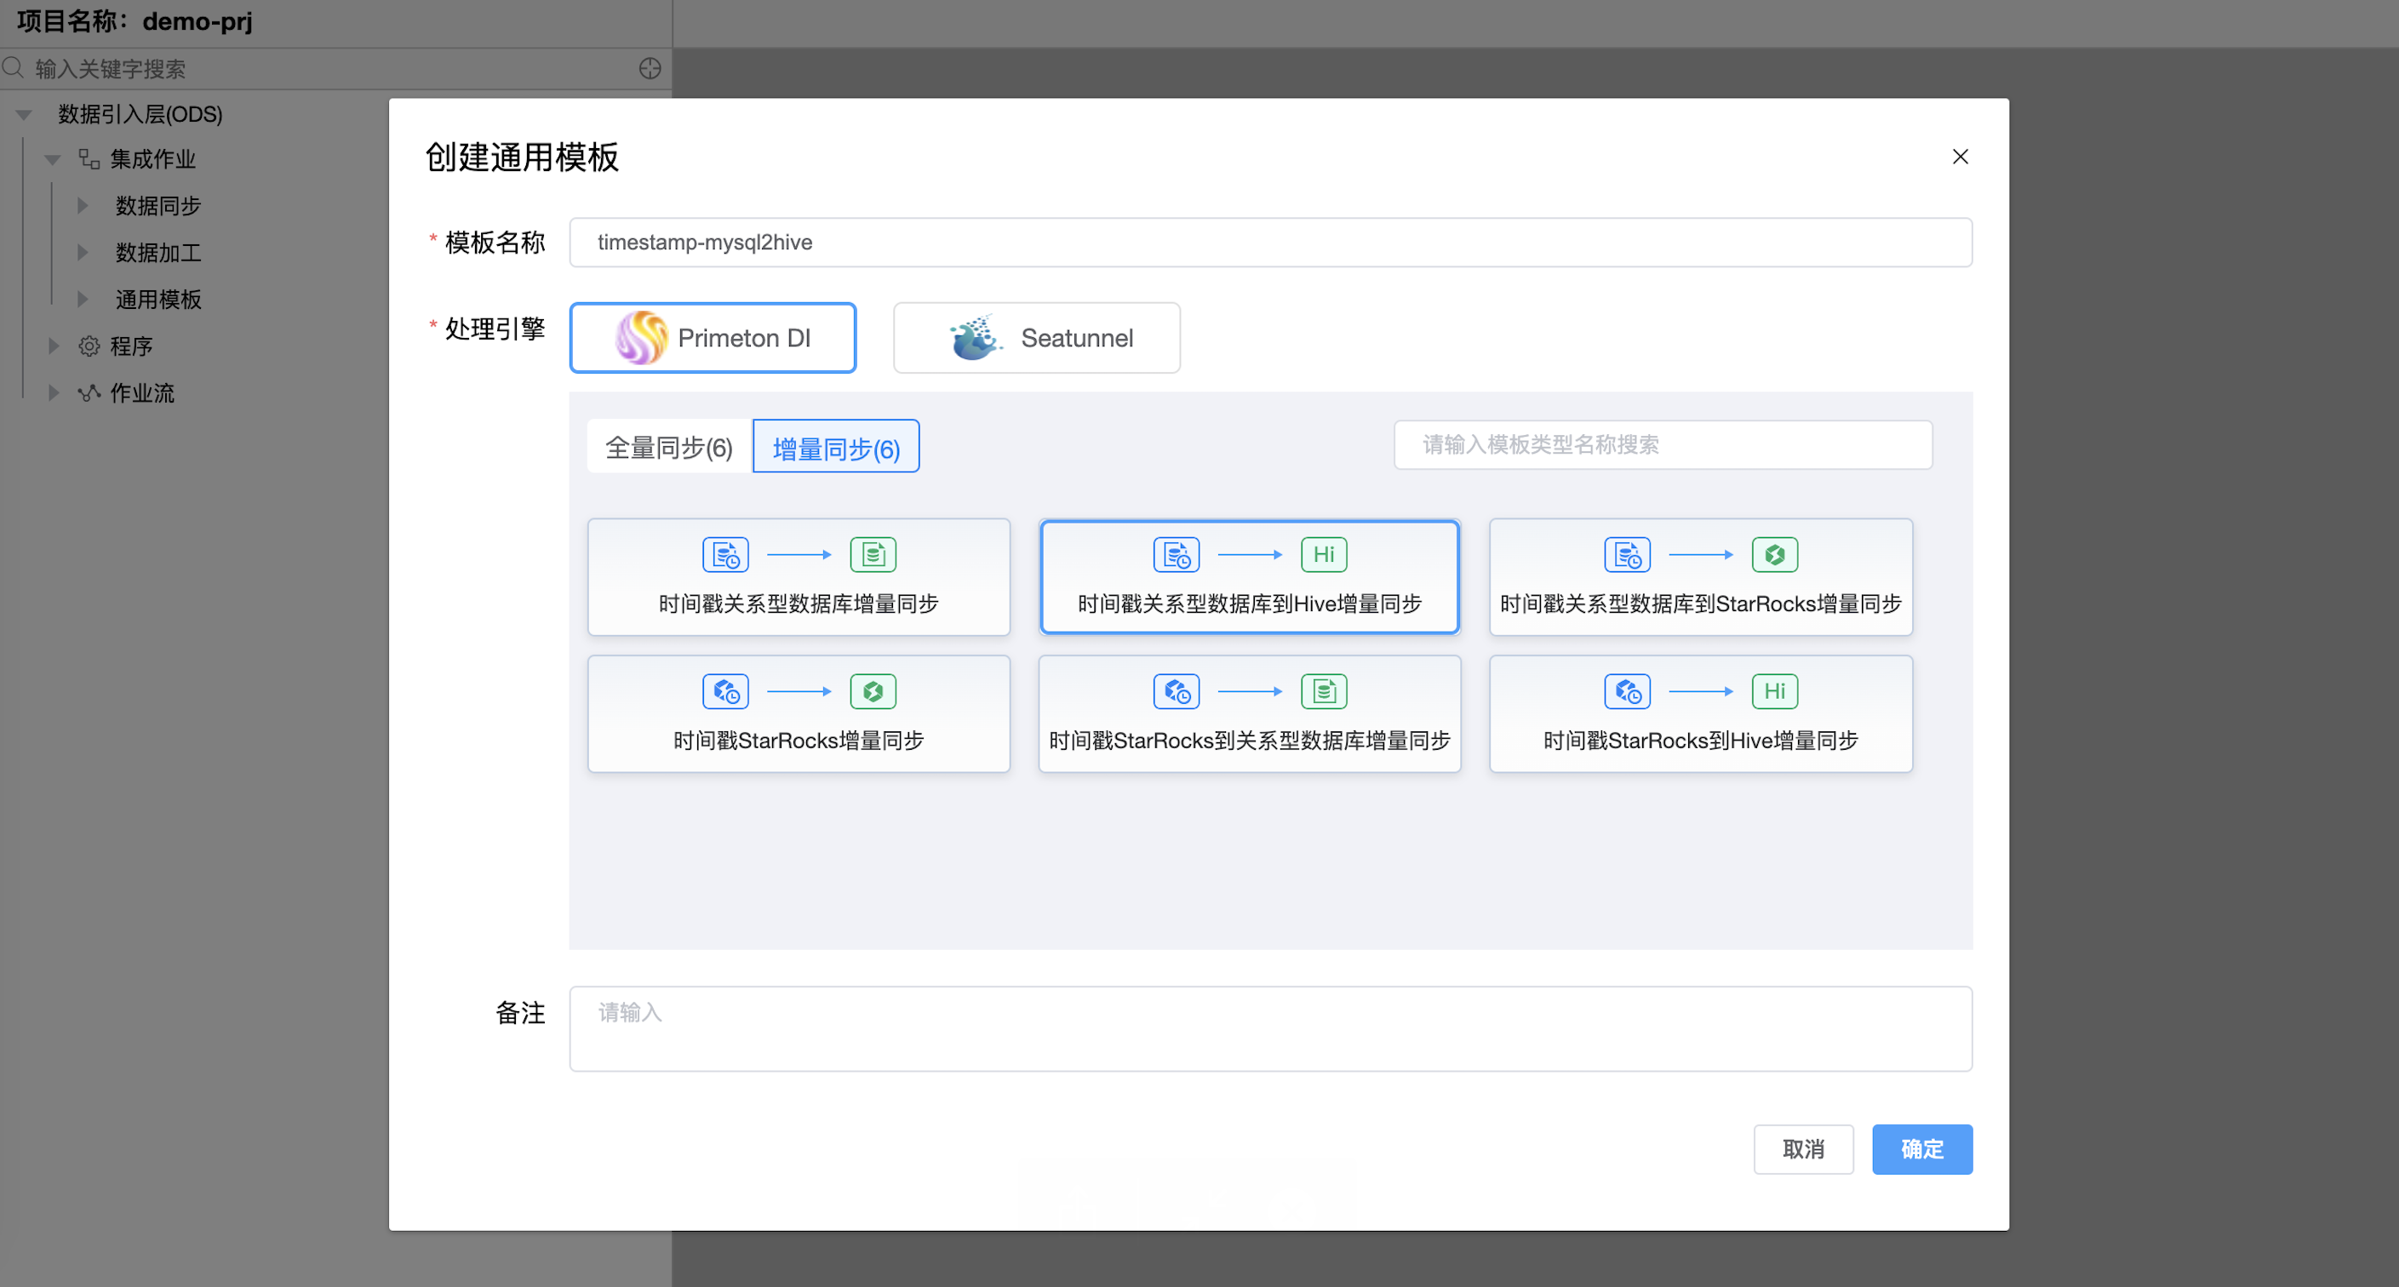Click the 确定 button to confirm
2399x1287 pixels.
[x=1921, y=1149]
